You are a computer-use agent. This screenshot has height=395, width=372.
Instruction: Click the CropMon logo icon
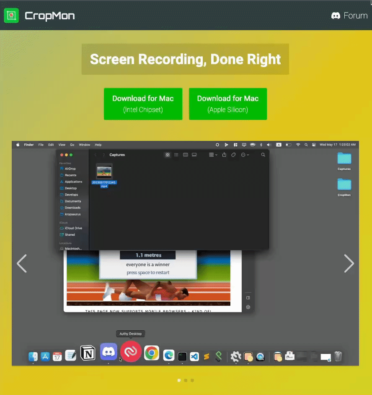pos(11,16)
